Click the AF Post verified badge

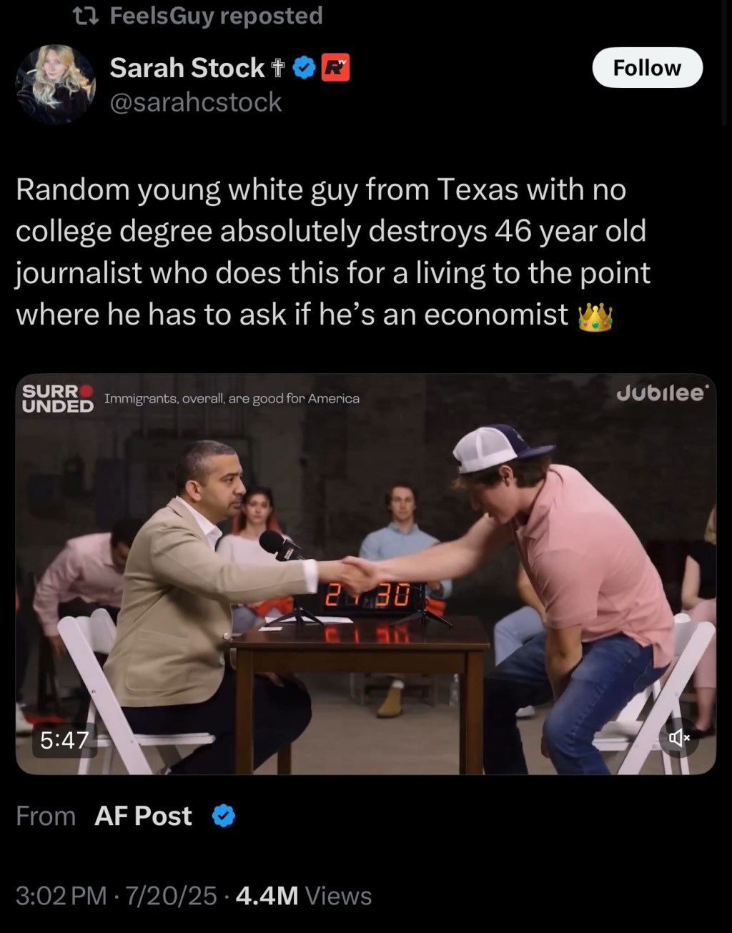tap(224, 816)
